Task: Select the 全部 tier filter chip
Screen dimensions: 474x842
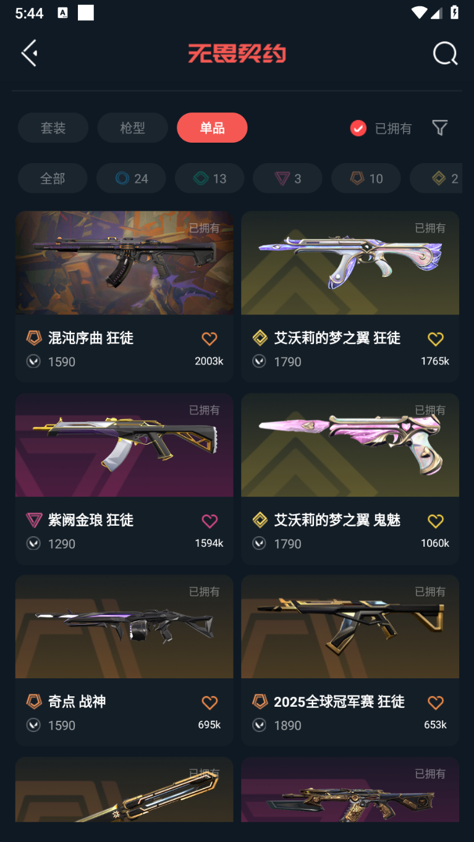Action: tap(53, 179)
